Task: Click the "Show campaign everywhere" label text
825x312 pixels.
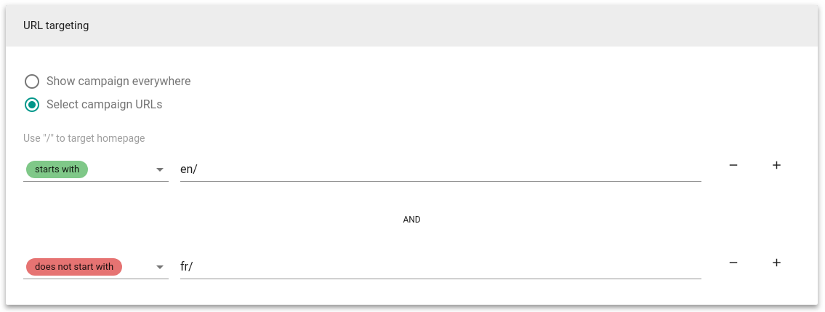Action: [118, 81]
